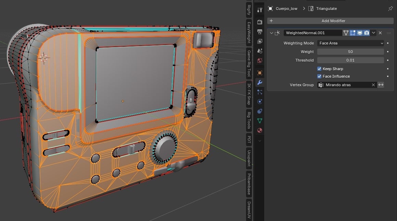Disable the Face Influence checkbox
The width and height of the screenshot is (397, 221).
click(x=319, y=76)
